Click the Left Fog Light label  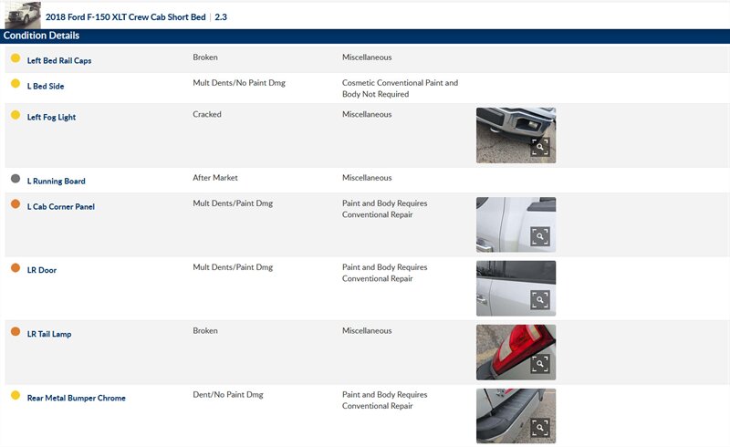click(x=51, y=118)
